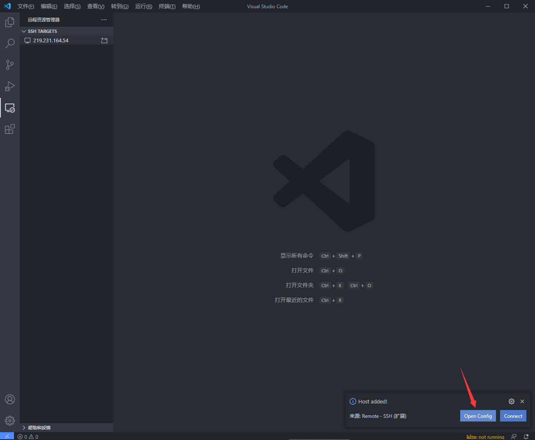Open the 编辑(E) menu
Screen dimensions: 535x440
point(49,6)
